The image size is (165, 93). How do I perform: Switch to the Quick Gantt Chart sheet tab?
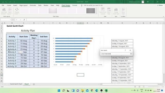[x=16, y=84]
